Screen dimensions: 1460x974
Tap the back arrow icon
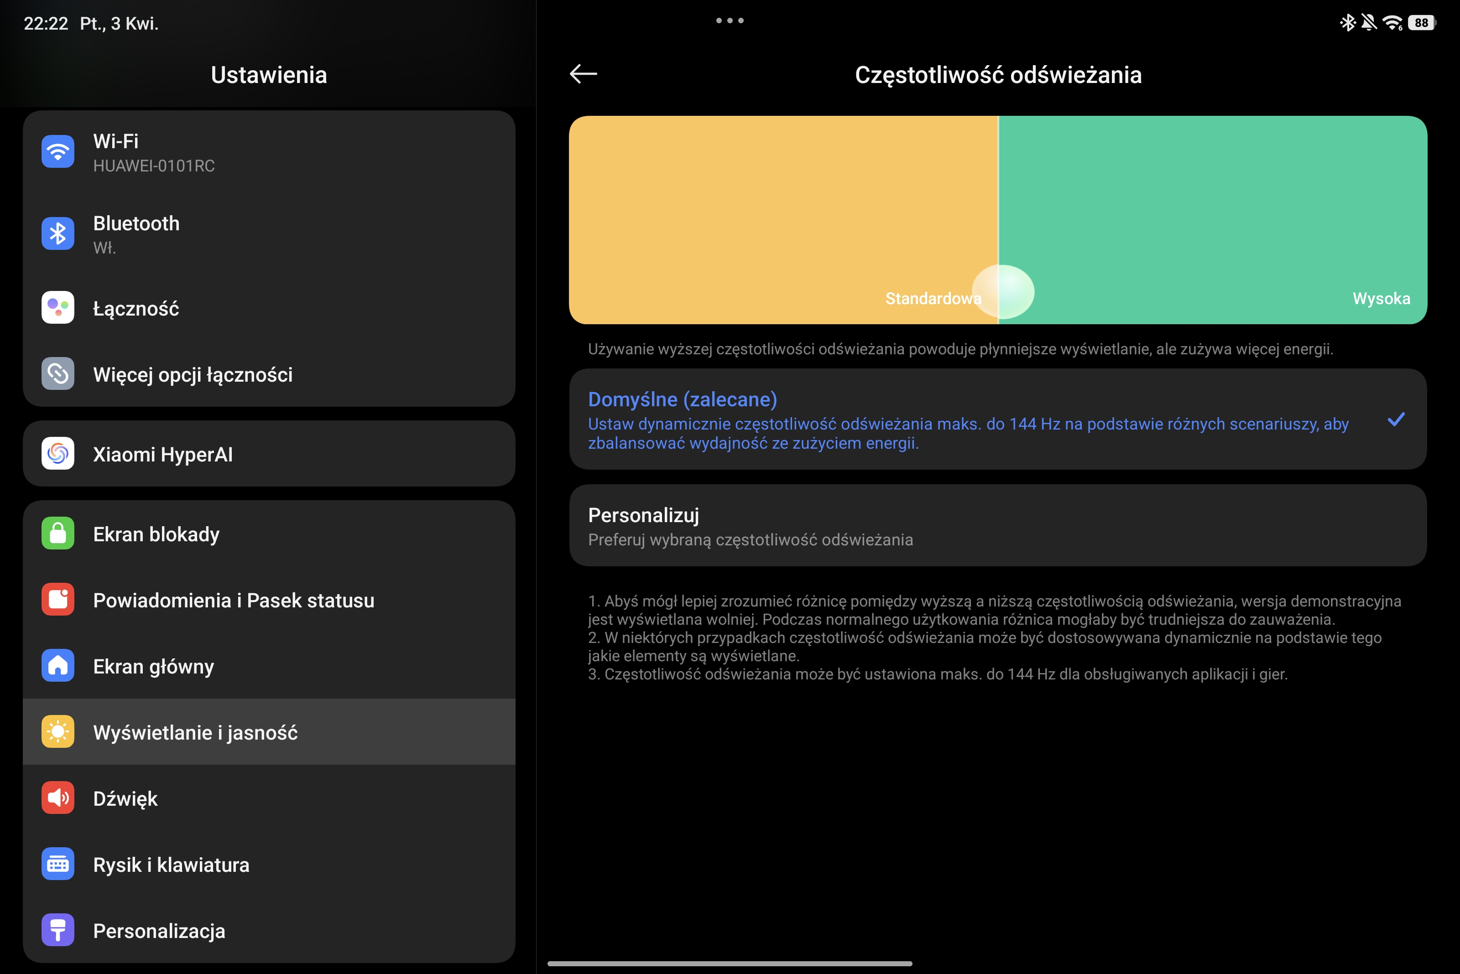(583, 74)
